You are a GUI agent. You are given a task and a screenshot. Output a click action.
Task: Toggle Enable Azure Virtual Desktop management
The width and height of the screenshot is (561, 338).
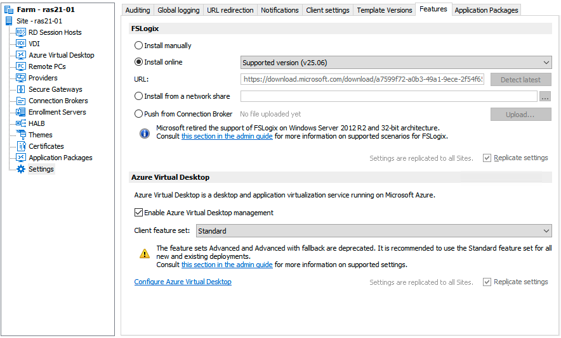coord(139,213)
